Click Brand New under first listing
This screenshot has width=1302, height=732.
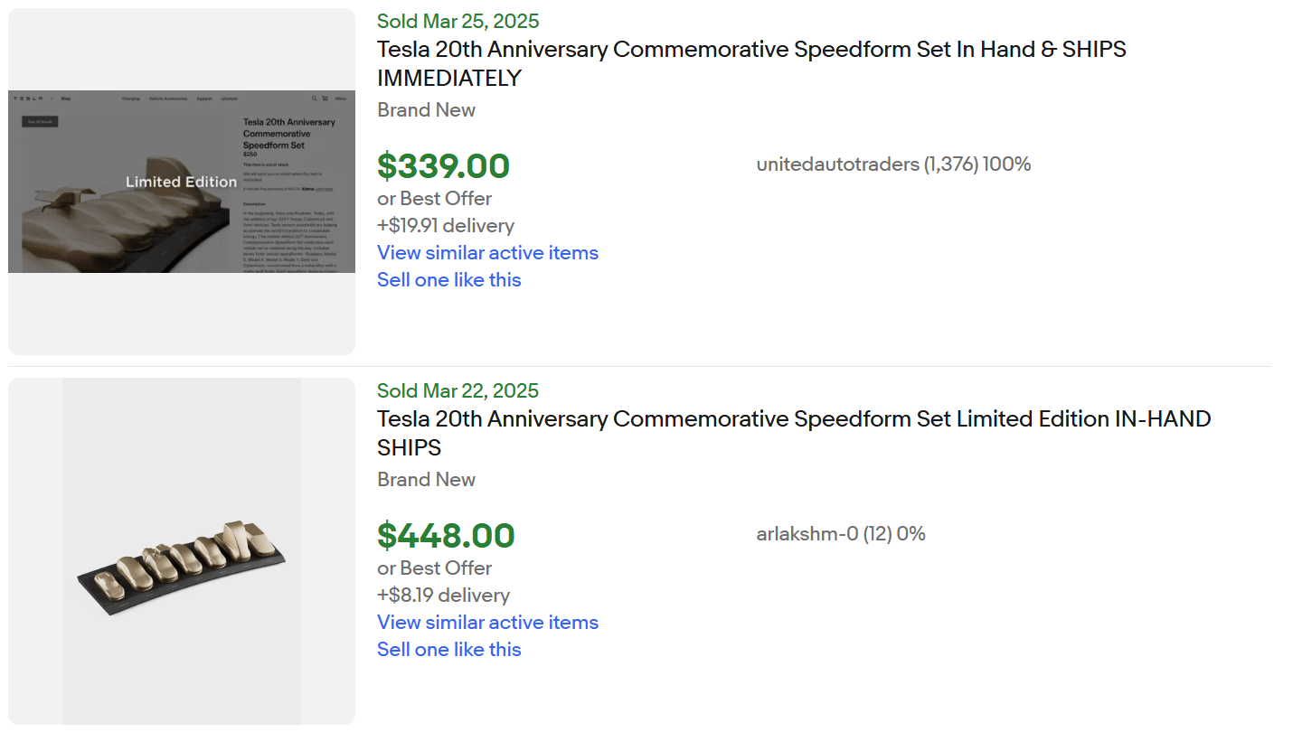[x=426, y=110]
